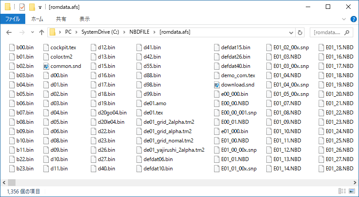Select the b00.bin file icon

(x=12, y=48)
